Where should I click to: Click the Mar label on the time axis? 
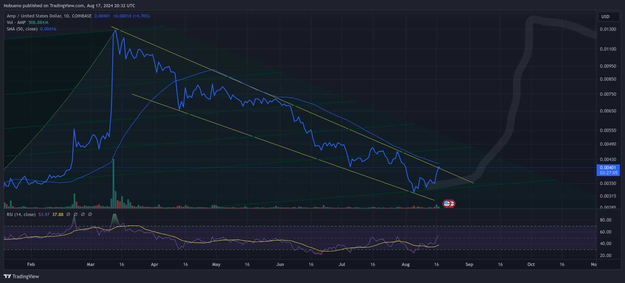[x=91, y=264]
